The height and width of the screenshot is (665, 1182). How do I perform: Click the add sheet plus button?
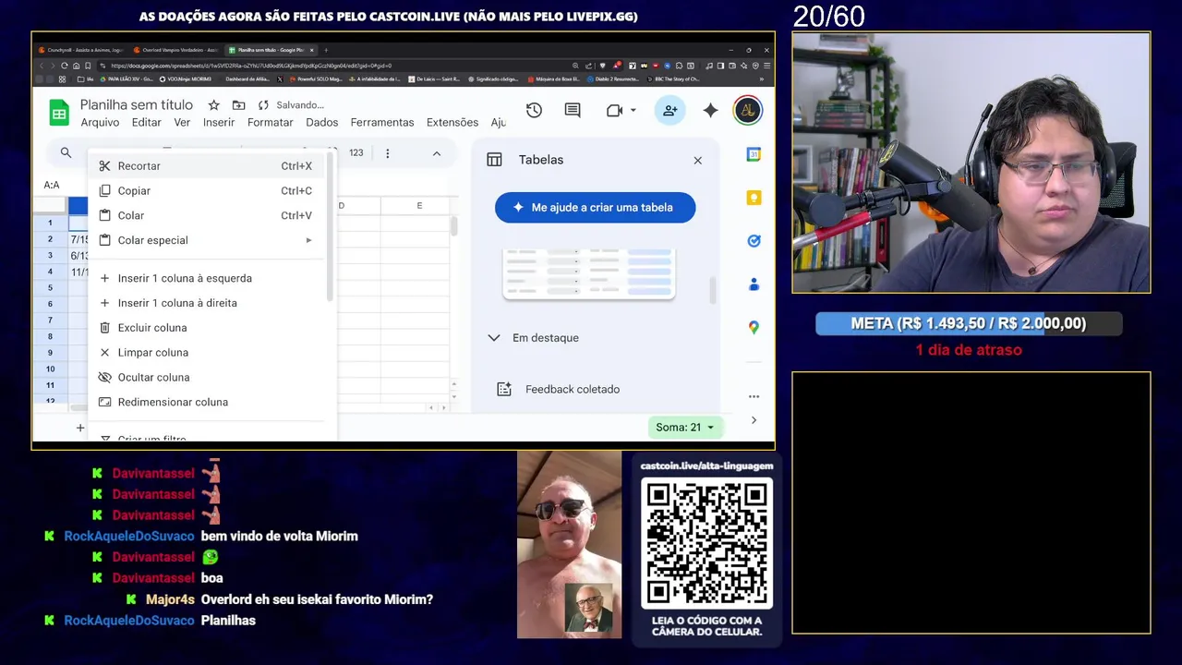tap(80, 428)
